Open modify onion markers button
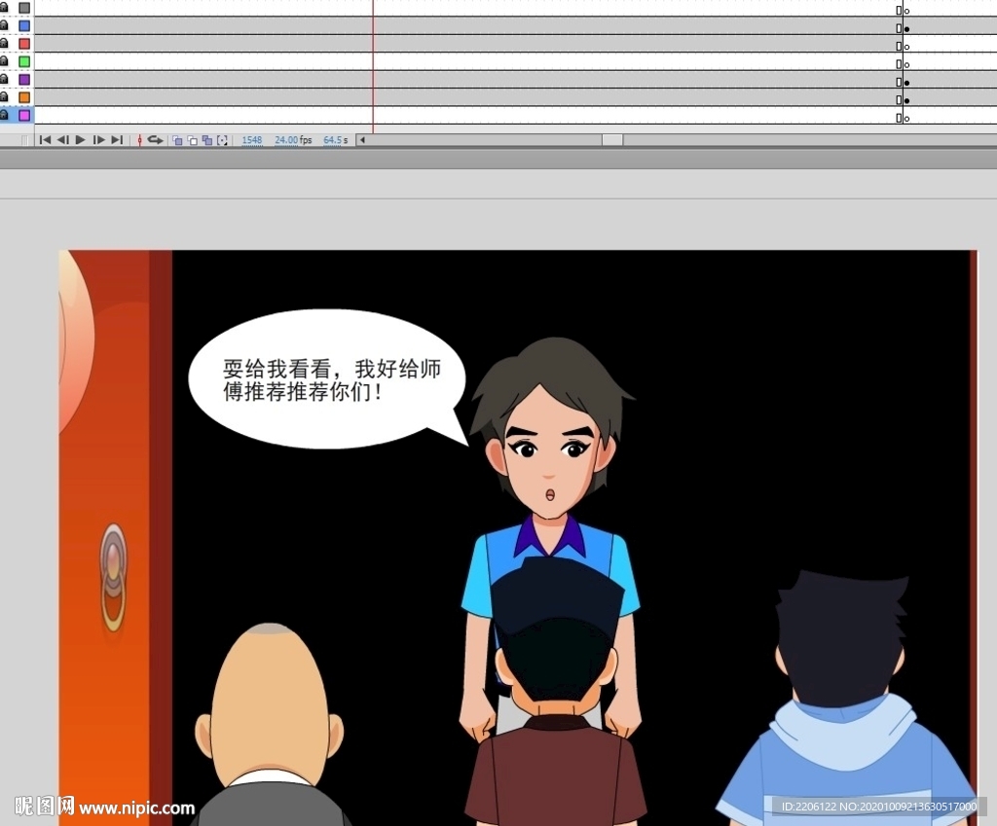Viewport: 997px width, 826px height. [x=222, y=140]
